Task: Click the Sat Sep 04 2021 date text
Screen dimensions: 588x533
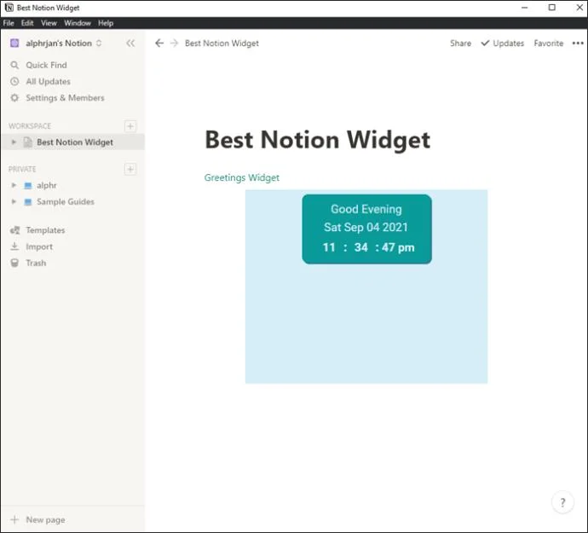Action: [366, 228]
